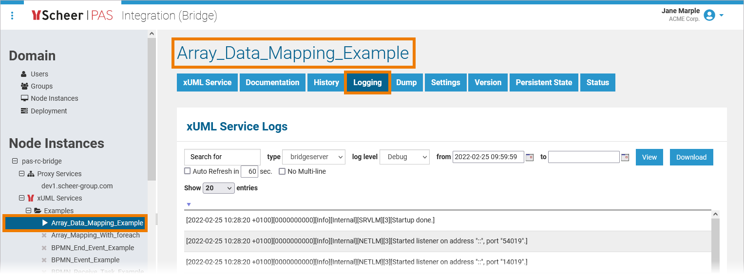Click the Scheer PAS logo
Viewport: 744px width, 274px height.
click(x=72, y=16)
